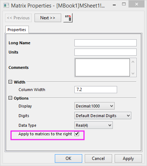
Task: Open the Digits dropdown
Action: [103, 116]
